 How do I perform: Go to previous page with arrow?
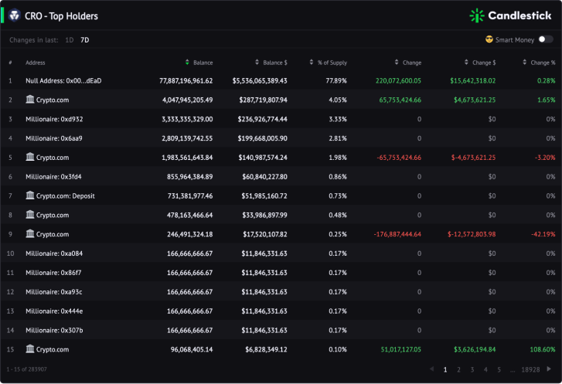click(x=431, y=369)
